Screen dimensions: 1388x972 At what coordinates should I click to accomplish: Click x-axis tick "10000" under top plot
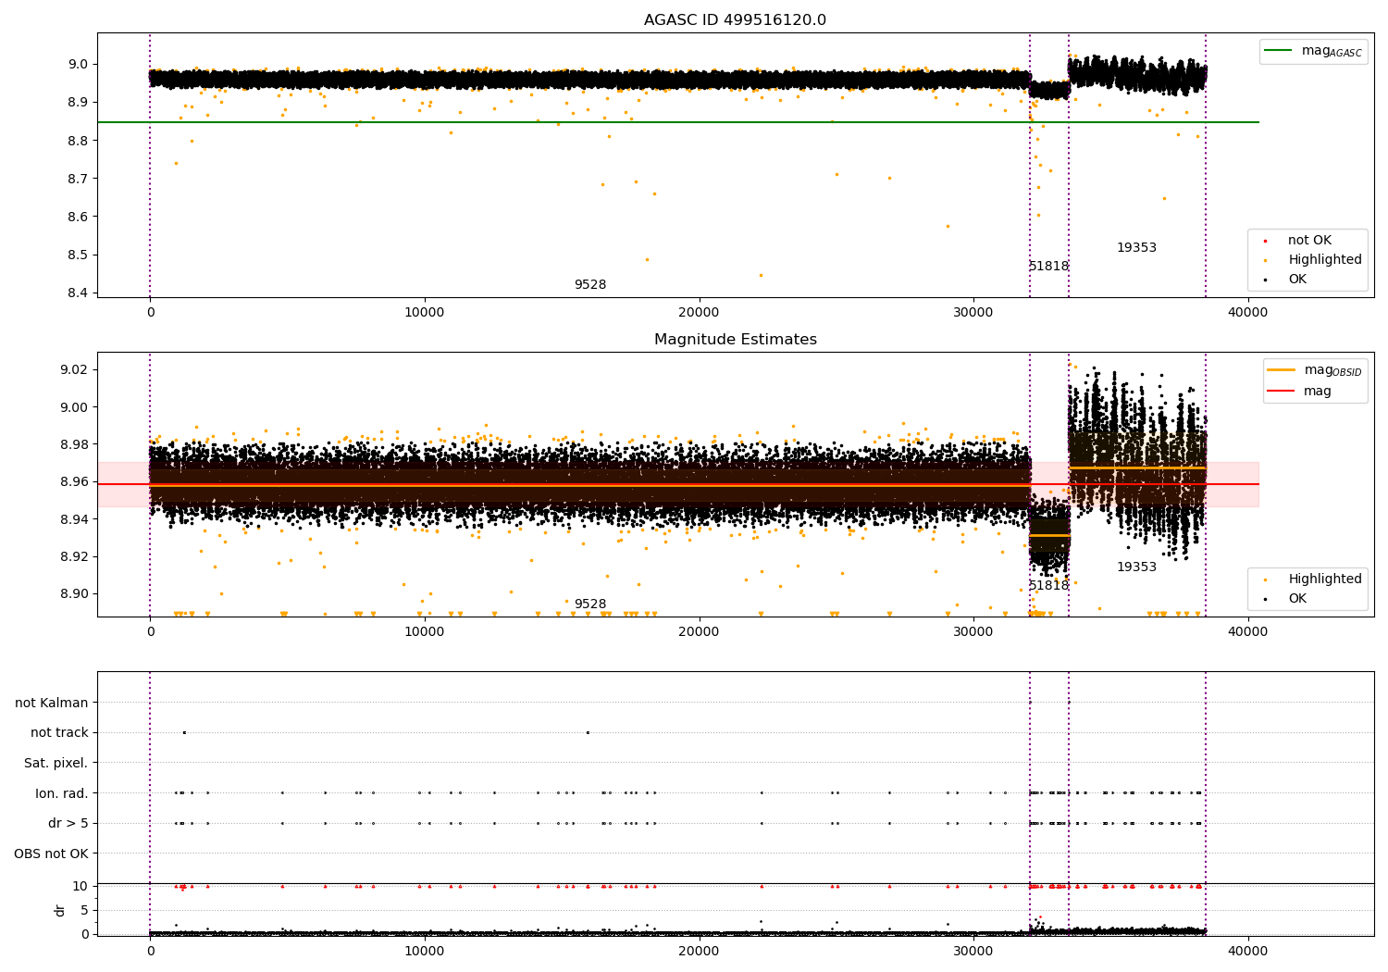click(x=425, y=312)
